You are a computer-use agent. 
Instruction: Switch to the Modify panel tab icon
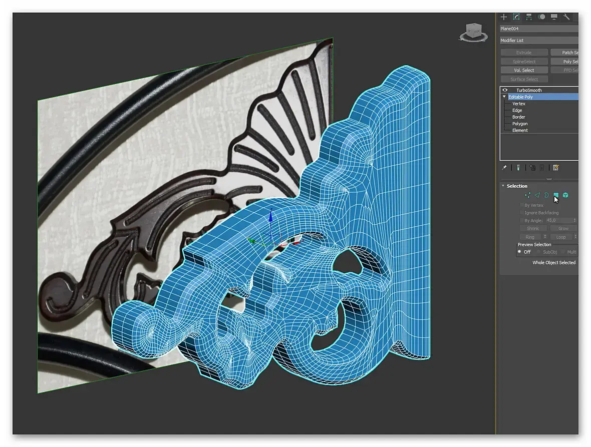pos(516,17)
